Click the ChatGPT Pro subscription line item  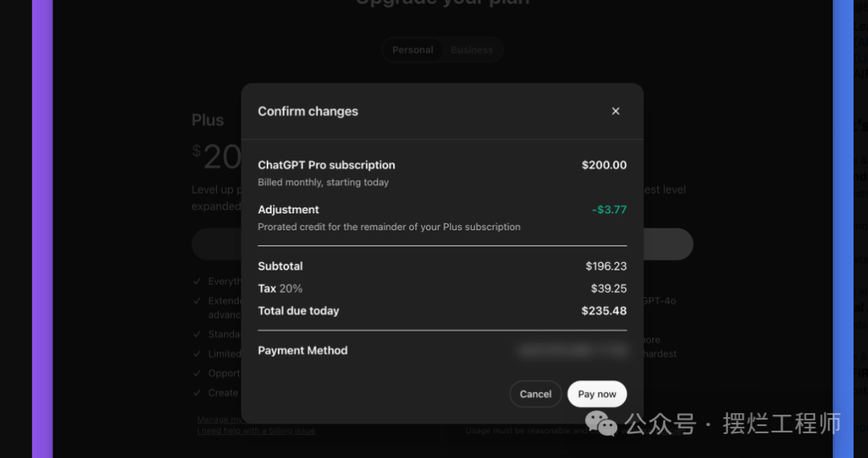tap(326, 165)
